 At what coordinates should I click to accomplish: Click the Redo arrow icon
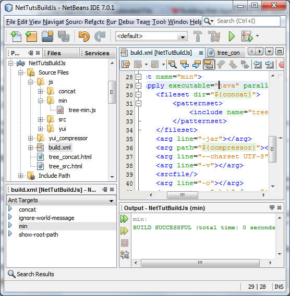100,36
